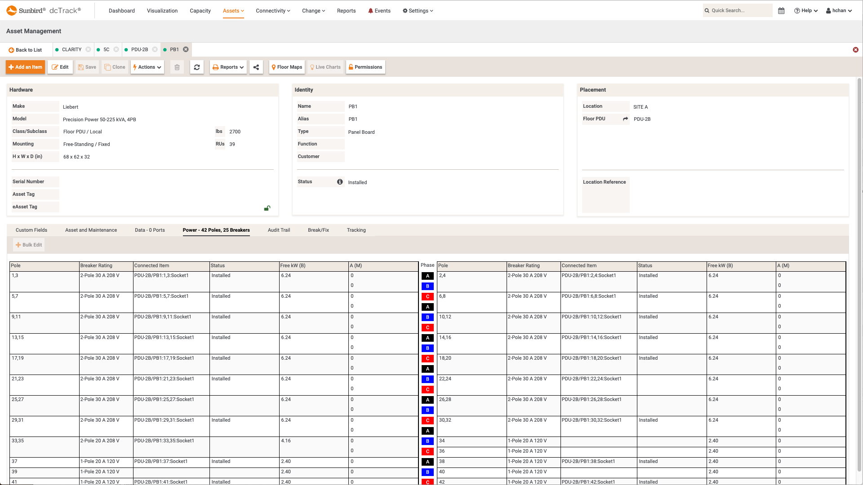The width and height of the screenshot is (863, 485).
Task: Click the Bulk Edit button
Action: click(28, 245)
